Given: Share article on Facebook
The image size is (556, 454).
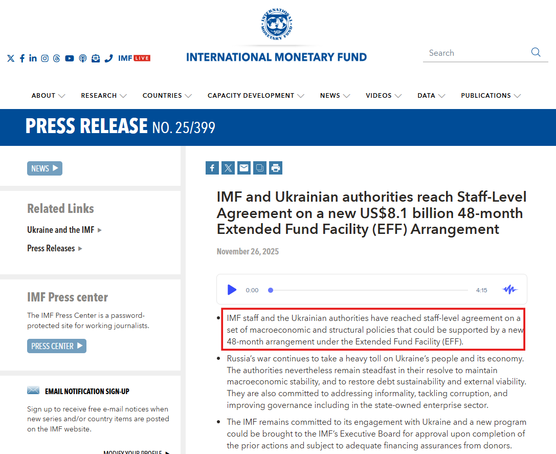Looking at the screenshot, I should pyautogui.click(x=212, y=168).
